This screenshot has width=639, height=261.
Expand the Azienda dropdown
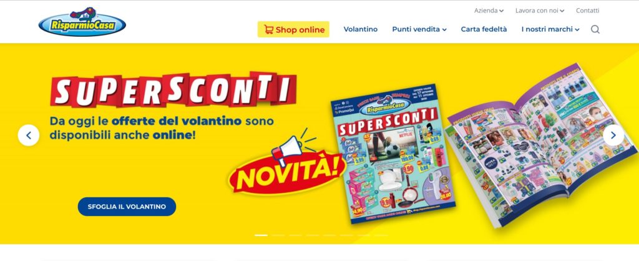pyautogui.click(x=489, y=11)
